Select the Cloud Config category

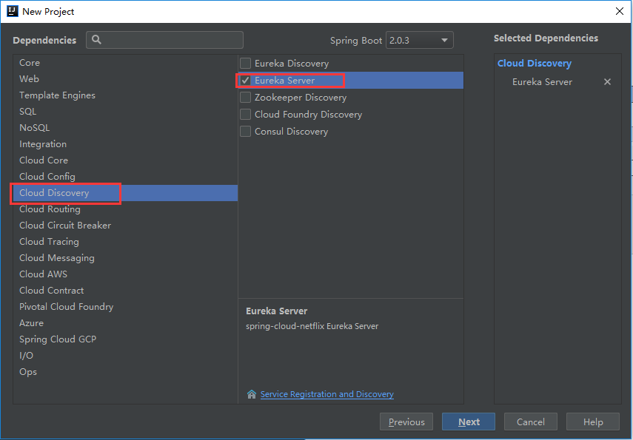point(125,176)
